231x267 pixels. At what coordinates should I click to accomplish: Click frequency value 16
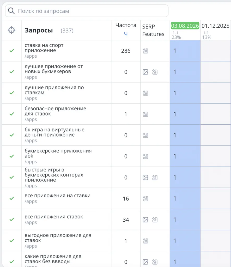(126, 199)
